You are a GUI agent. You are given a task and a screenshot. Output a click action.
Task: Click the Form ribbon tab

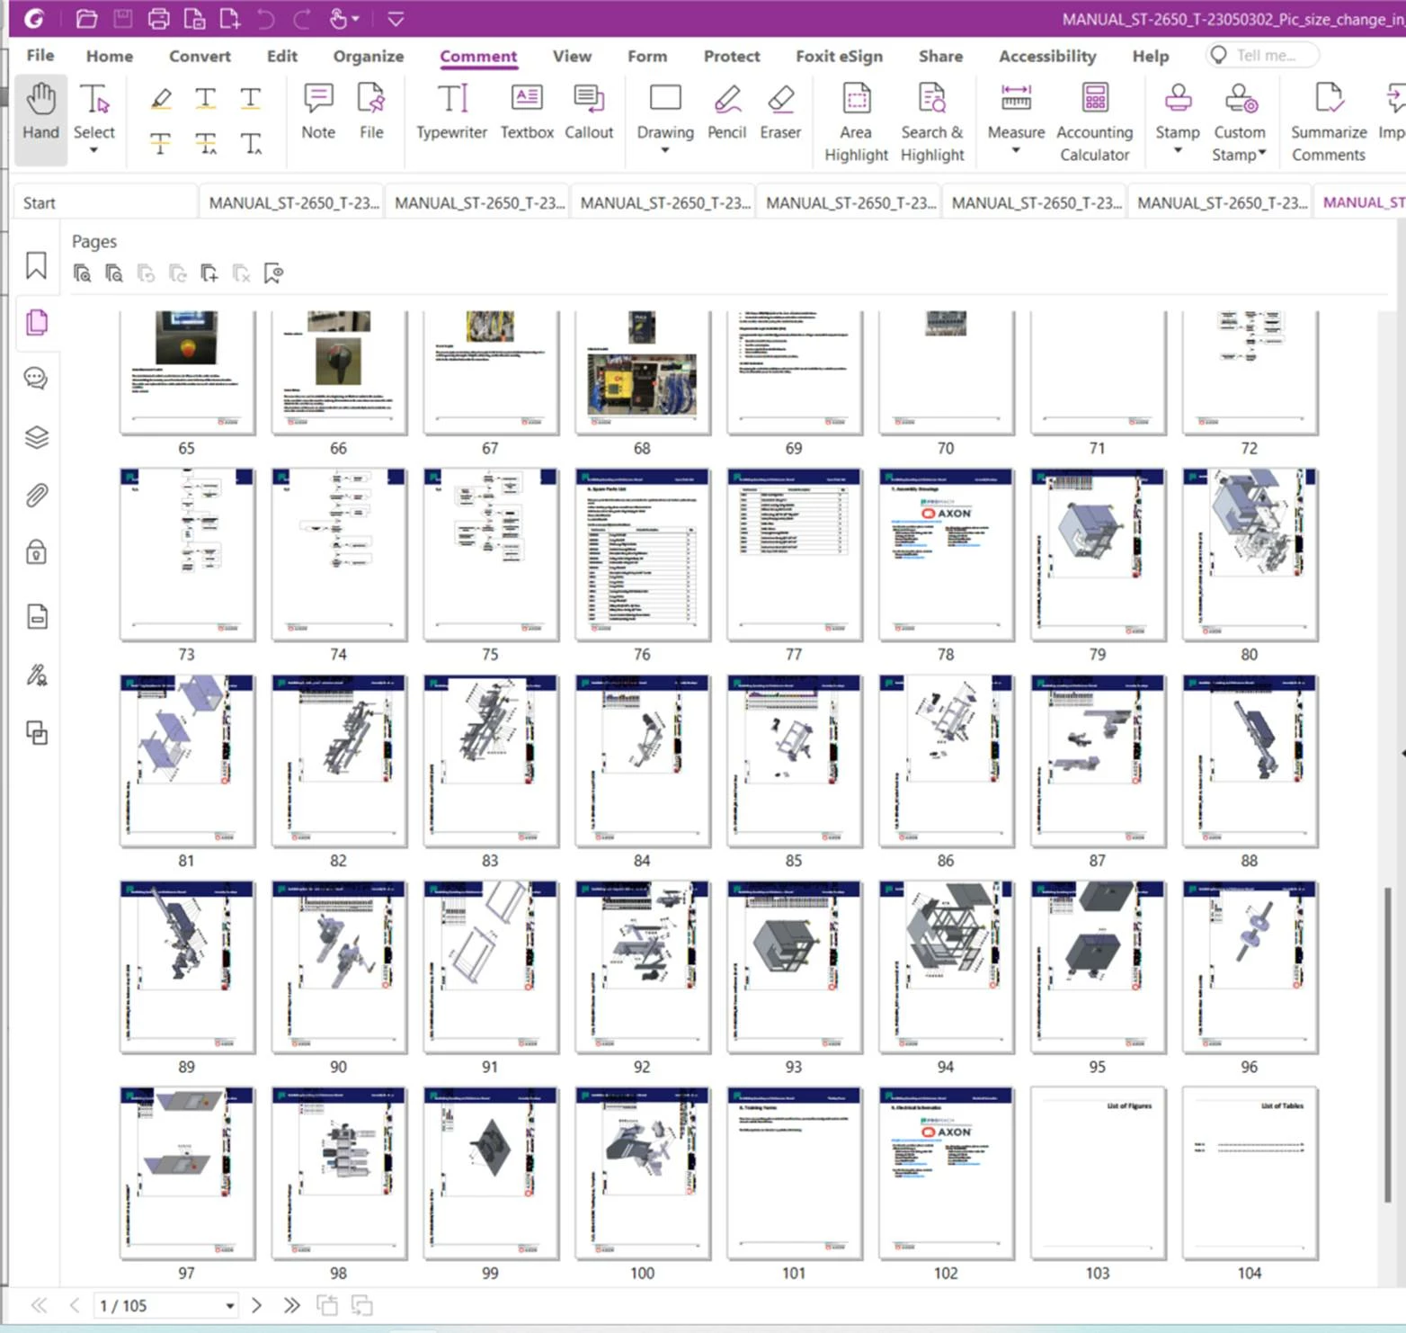tap(647, 56)
